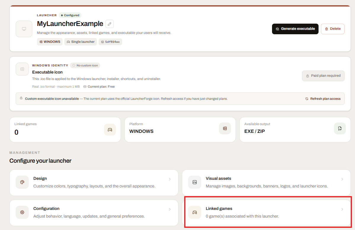Click the Paid plan required button
Viewport: 355px width, 230px height.
[323, 76]
